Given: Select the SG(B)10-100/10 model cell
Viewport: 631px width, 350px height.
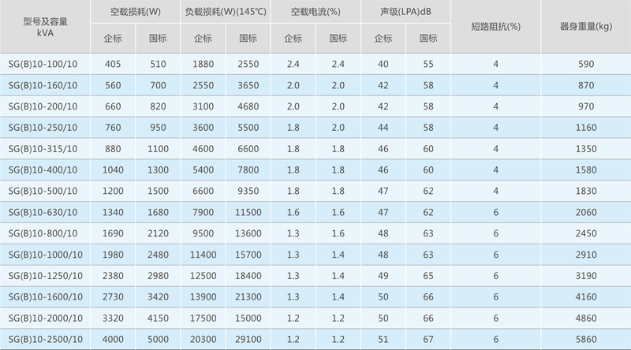Looking at the screenshot, I should point(45,64).
